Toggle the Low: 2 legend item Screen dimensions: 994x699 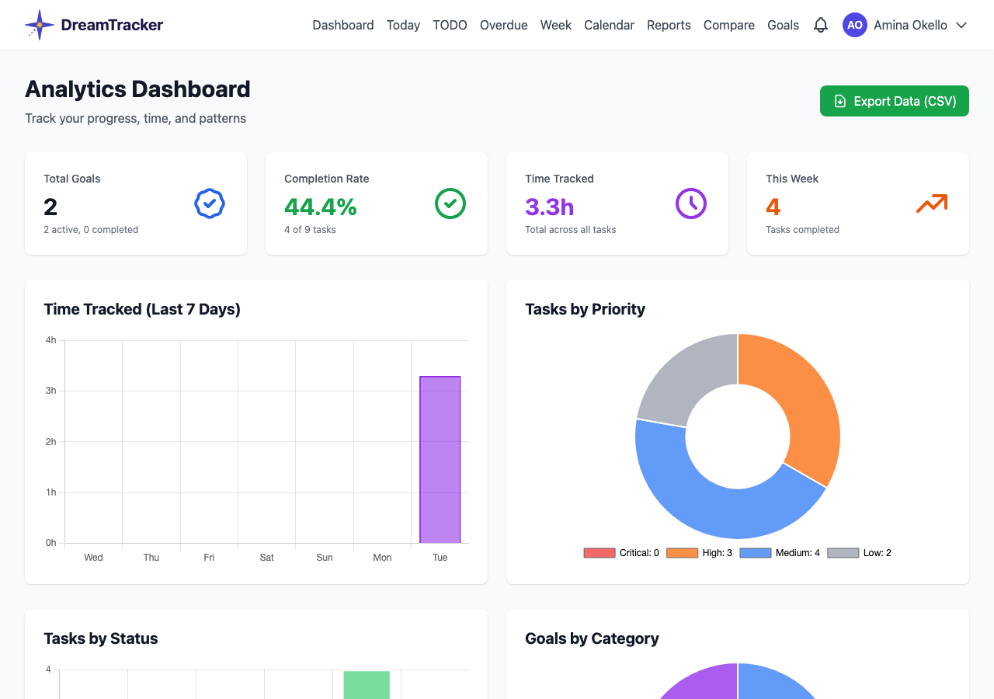[x=860, y=553]
